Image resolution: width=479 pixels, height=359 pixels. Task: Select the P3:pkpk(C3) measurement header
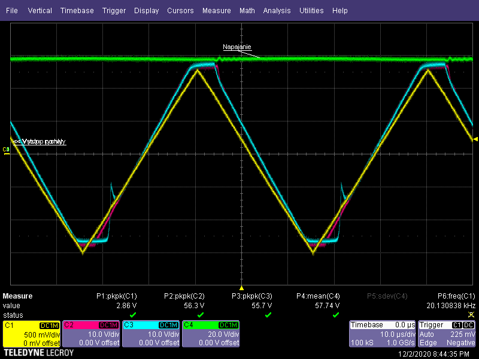tap(252, 296)
